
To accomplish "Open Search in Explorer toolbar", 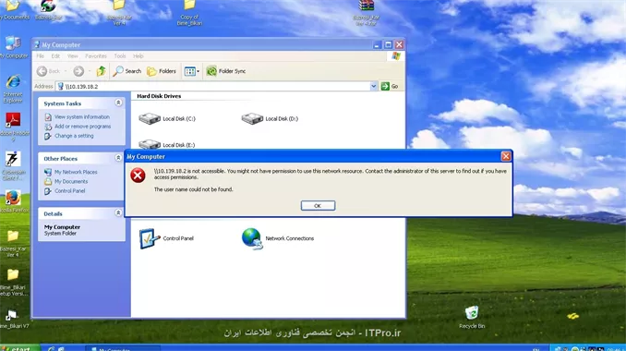I will pos(127,71).
